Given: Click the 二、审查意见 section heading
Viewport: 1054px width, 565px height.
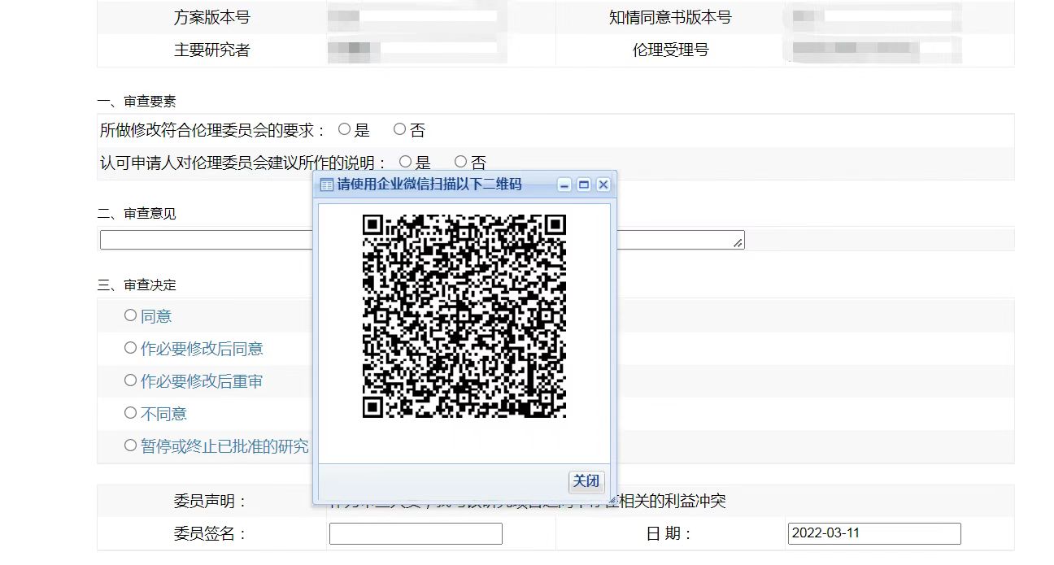Looking at the screenshot, I should click(137, 214).
